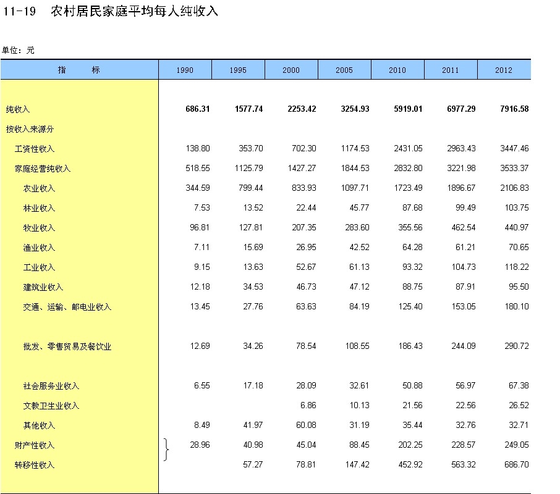This screenshot has height=494, width=560.
Task: Click value 41.97 in 其他收入 row
Action: tap(253, 425)
